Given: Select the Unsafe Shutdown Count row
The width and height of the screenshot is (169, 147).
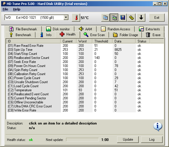Looking at the screenshot, I should click(x=85, y=82).
